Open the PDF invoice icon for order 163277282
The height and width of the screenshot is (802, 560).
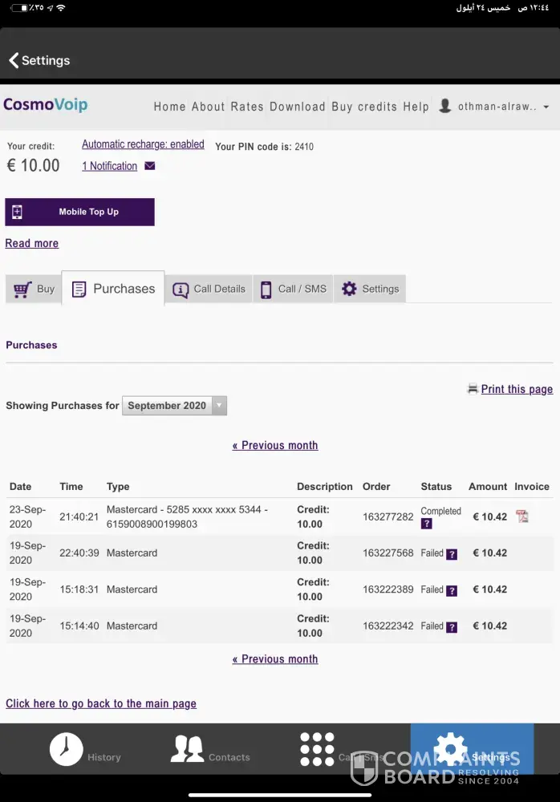coord(522,516)
